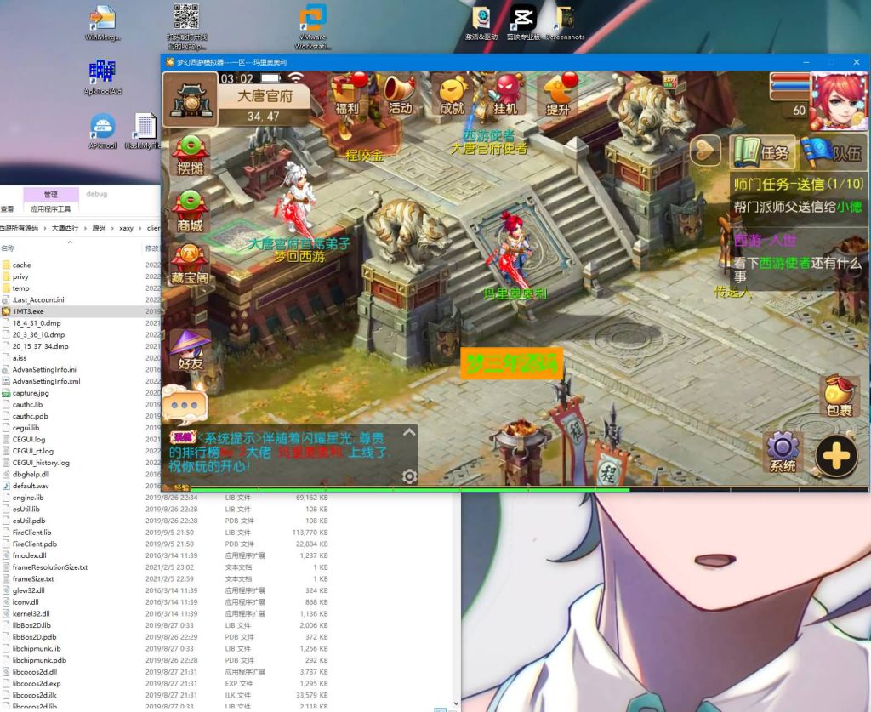Select the capture.jpg file

(31, 393)
